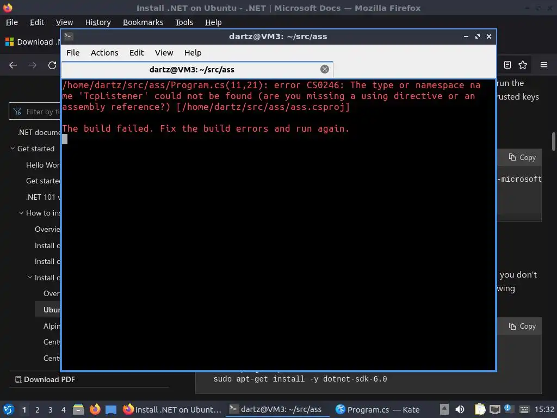Switch to virtual desktop 3

click(51, 410)
